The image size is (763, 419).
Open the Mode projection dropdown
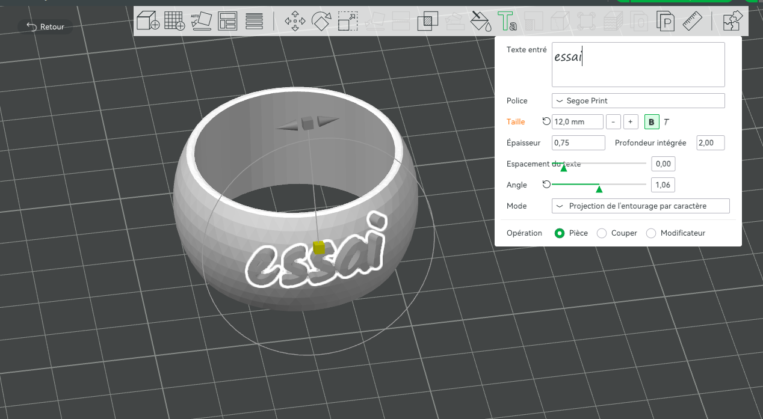(x=640, y=206)
